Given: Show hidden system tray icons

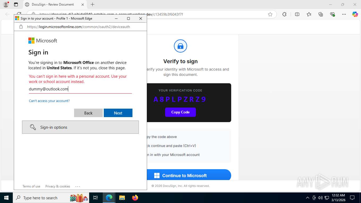Looking at the screenshot, I should (308, 198).
